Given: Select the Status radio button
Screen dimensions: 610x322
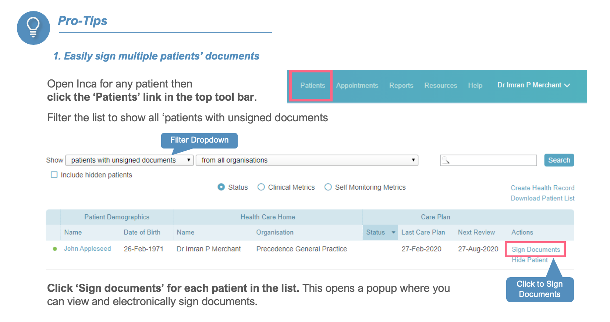Looking at the screenshot, I should [x=221, y=187].
